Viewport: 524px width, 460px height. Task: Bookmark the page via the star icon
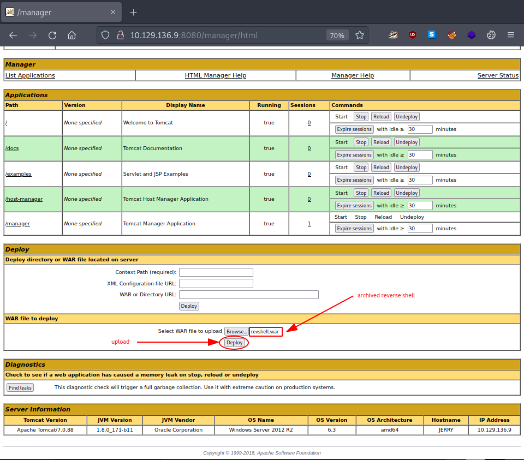[359, 34]
